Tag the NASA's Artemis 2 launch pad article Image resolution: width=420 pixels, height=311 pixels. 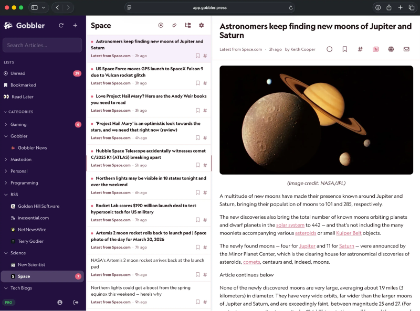[205, 275]
